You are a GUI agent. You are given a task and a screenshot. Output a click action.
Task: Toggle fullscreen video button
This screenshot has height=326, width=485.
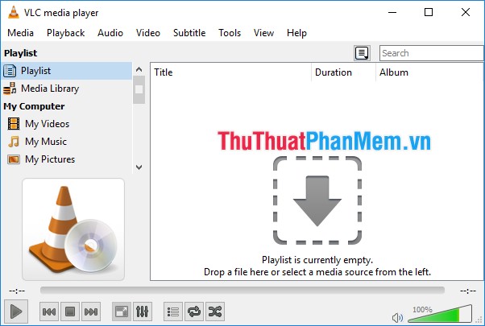click(121, 312)
